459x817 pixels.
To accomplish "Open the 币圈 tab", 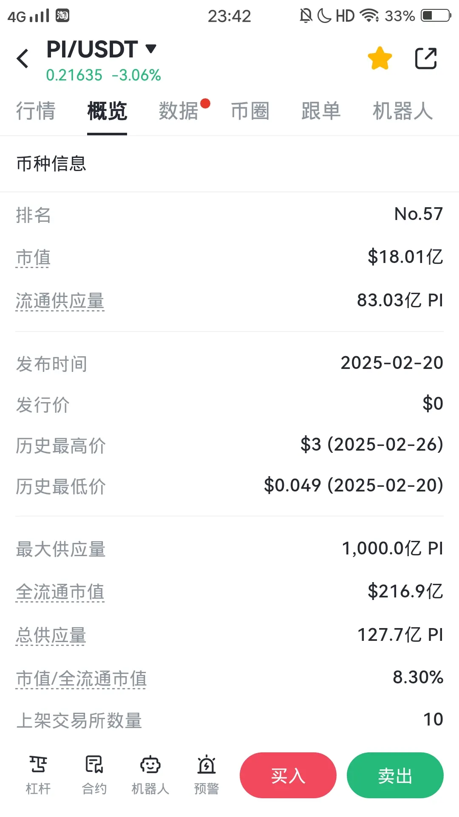I will coord(250,111).
